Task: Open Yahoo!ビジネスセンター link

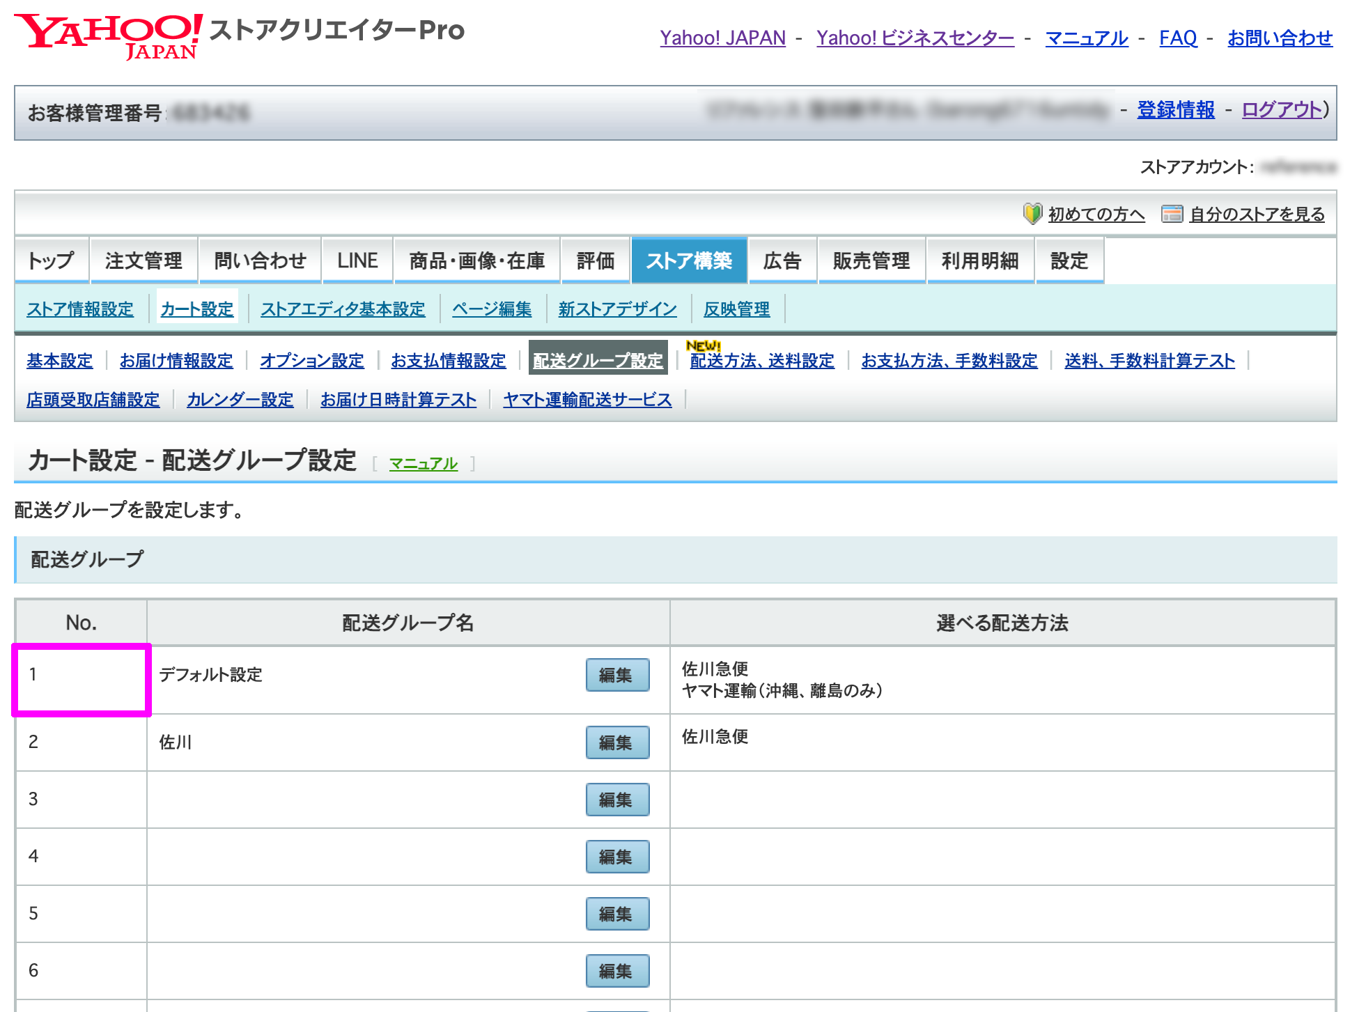Action: (915, 38)
